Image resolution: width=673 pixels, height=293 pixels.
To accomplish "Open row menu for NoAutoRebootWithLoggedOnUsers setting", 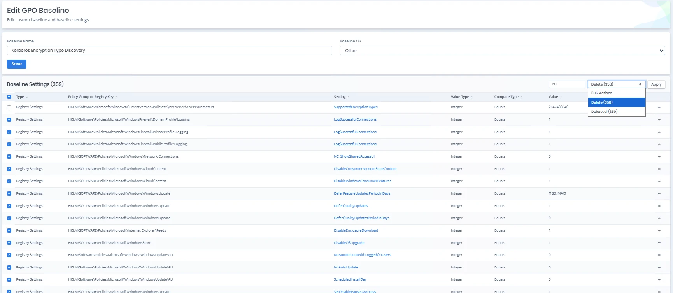I will click(659, 255).
